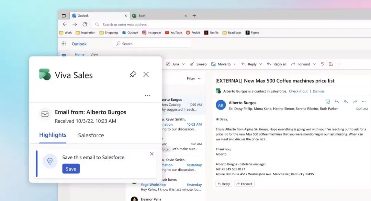This screenshot has width=371, height=201.
Task: Click the Viva Sales icon in message header
Action: point(328,102)
